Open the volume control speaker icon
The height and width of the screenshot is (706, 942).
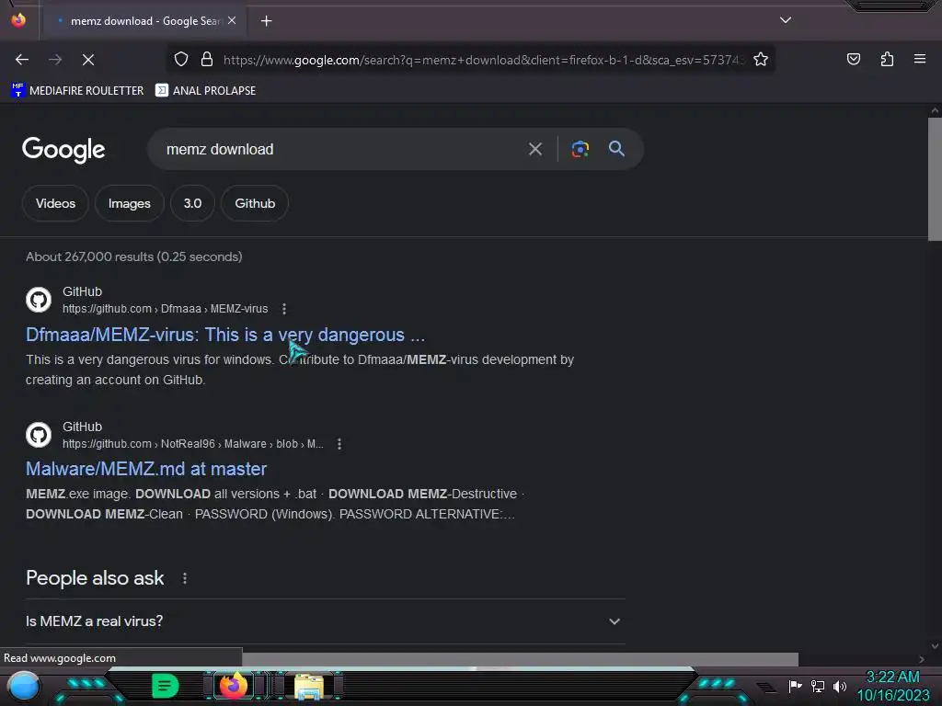click(839, 686)
